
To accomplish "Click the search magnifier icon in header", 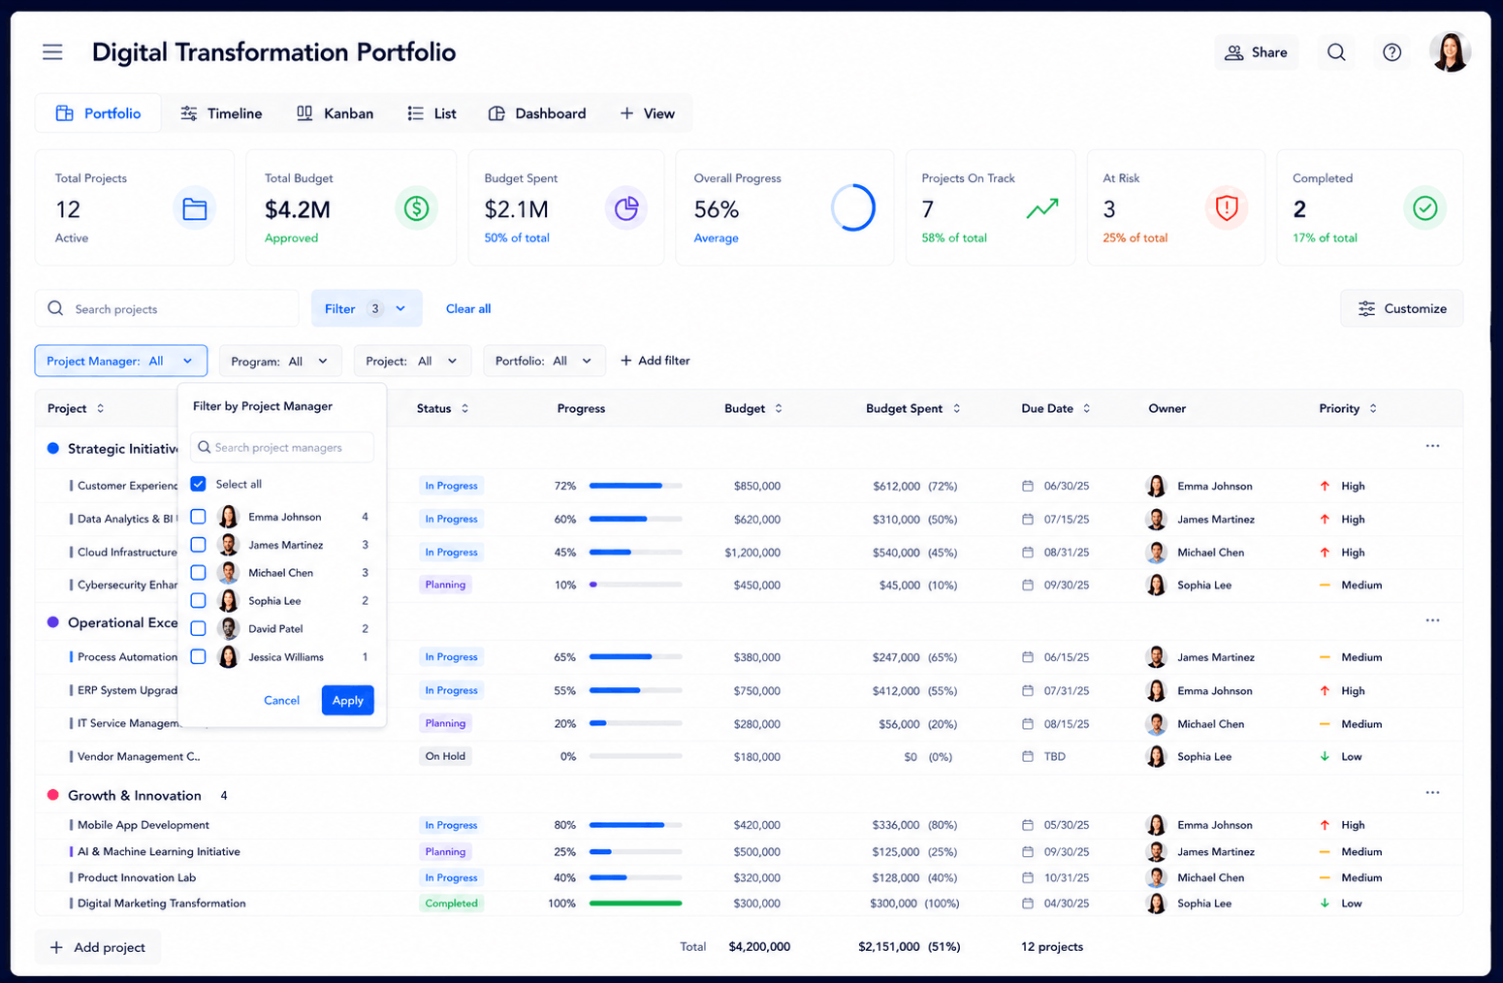I will tap(1336, 52).
